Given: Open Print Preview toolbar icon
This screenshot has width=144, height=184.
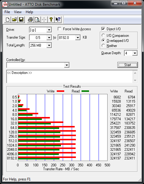Looking at the screenshot, I should pos(37,19).
